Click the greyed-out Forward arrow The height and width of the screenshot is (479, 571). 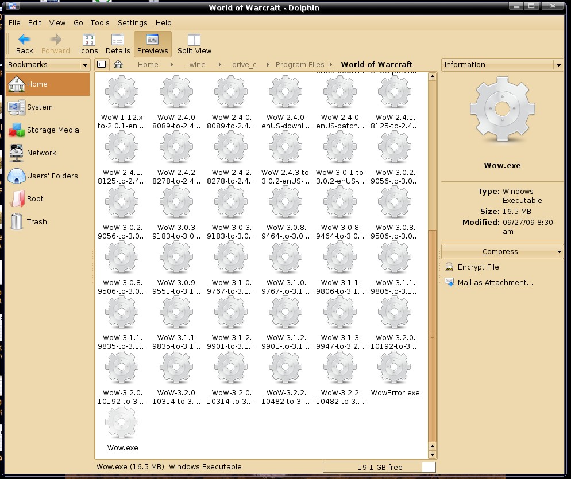[x=55, y=44]
